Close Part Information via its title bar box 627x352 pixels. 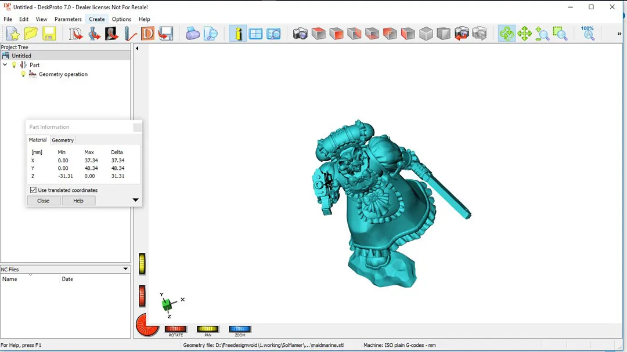click(137, 127)
